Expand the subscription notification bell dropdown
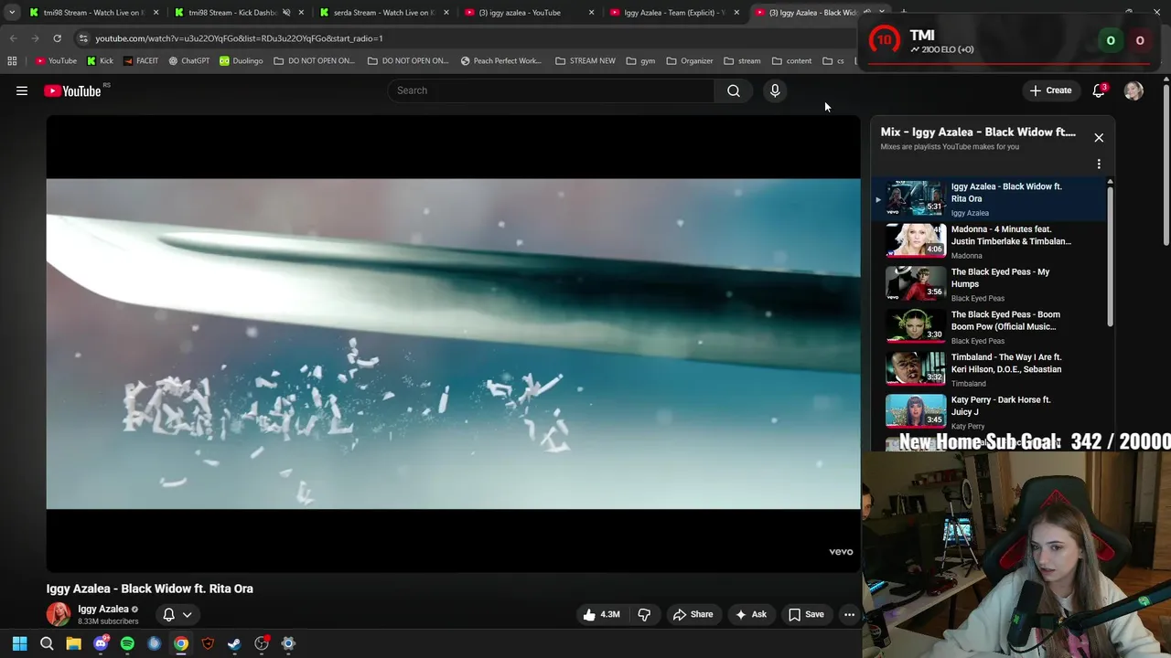 177,614
